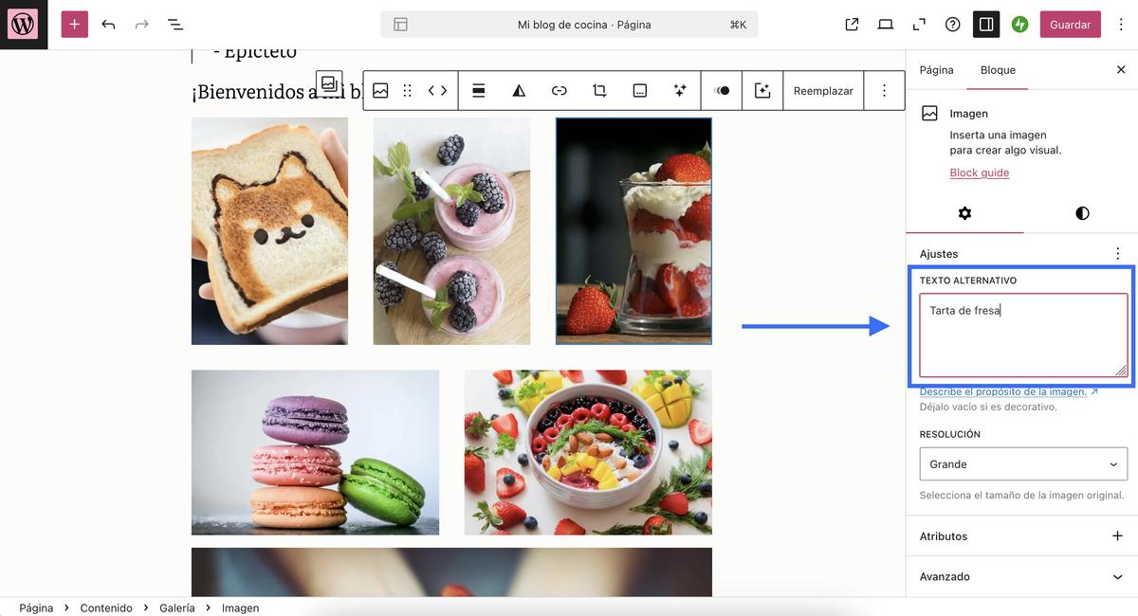Open the Resolución dropdown set to Grande
This screenshot has width=1138, height=616.
pos(1023,464)
